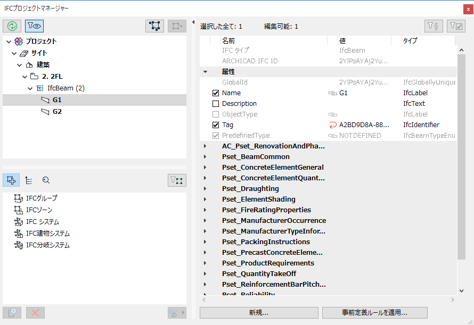Collapse the IfcBeam (2) group
Image resolution: width=474 pixels, height=325 pixels.
pyautogui.click(x=30, y=88)
